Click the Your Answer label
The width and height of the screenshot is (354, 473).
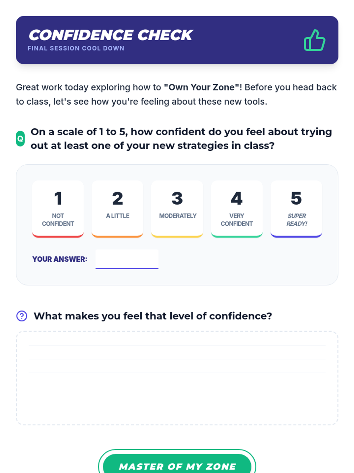(x=60, y=259)
